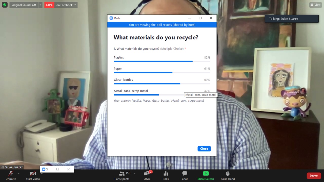Click the Plastics result bar

tap(162, 61)
